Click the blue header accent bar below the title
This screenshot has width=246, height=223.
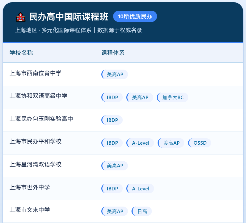(x=123, y=42)
